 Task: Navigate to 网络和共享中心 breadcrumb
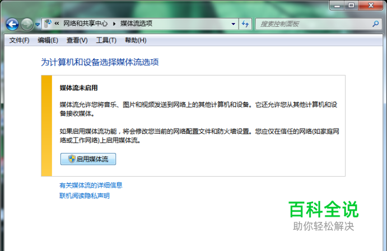85,23
